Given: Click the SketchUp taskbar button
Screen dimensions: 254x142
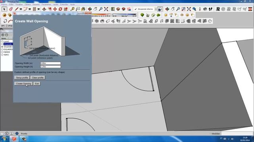Looking at the screenshot, I should [x=14, y=139].
